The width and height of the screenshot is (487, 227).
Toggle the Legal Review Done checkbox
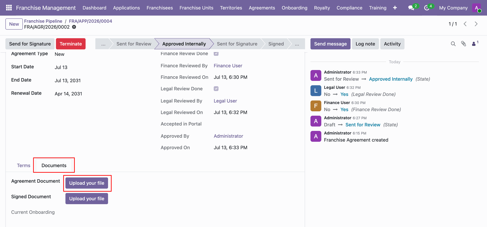216,89
